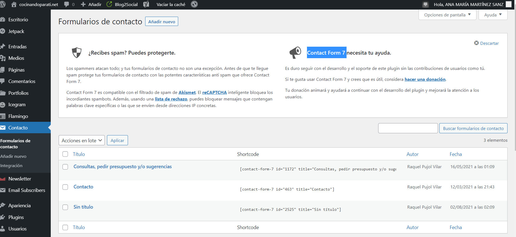Click the Newsletter envelope icon in the sidebar
The height and width of the screenshot is (237, 516).
pos(3,179)
